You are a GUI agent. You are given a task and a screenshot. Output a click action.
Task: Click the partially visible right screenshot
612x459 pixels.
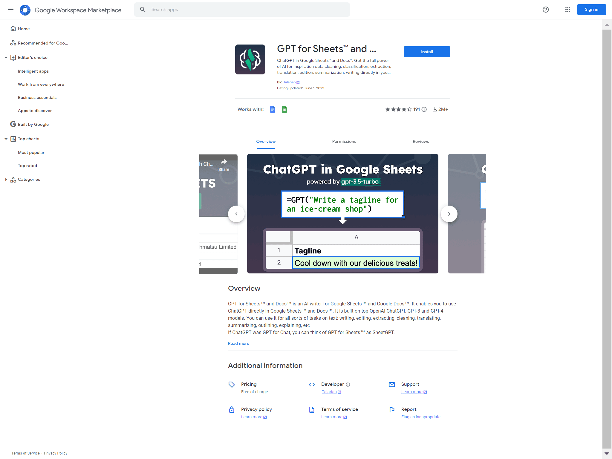(x=467, y=214)
